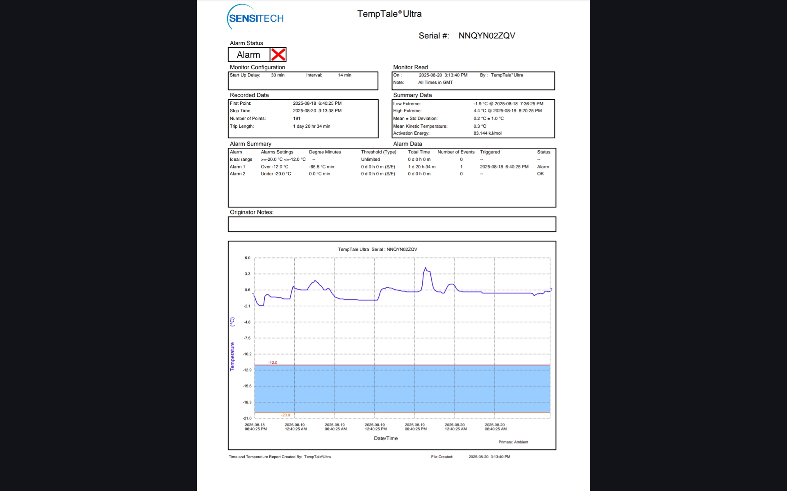The image size is (787, 491).
Task: Click the Date/Time x-axis label
Action: click(385, 438)
